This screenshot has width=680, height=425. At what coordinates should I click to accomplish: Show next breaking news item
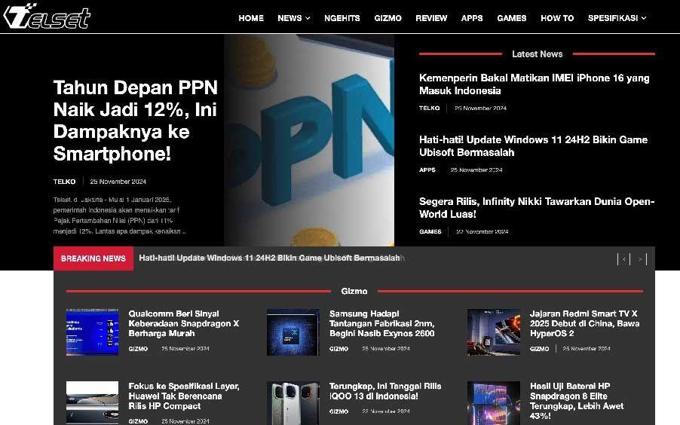point(641,259)
